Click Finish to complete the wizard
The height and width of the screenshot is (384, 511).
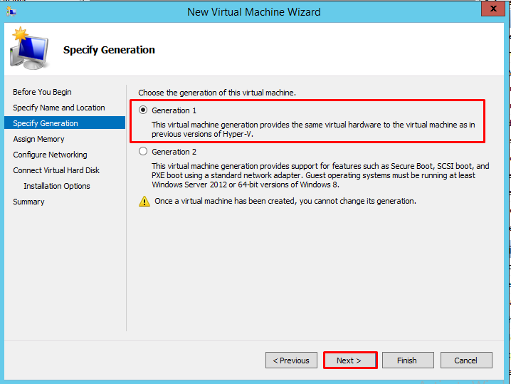[408, 360]
